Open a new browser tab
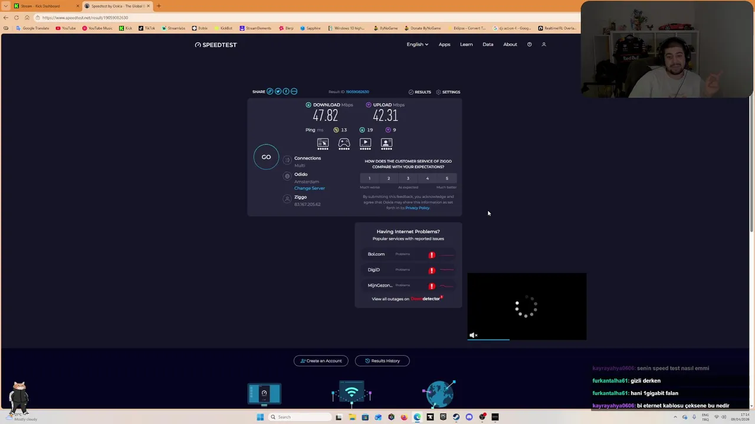Screen dimensions: 755x424 click(x=159, y=6)
